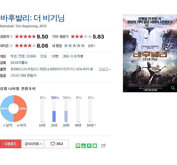Click the Naver blog share icon
Screen dimensions: 177x165
pyautogui.click(x=78, y=146)
